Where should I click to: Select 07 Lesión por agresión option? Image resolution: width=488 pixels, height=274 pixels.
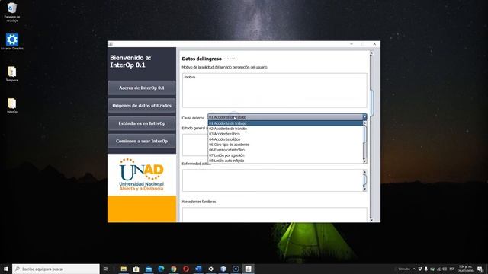tap(285, 155)
